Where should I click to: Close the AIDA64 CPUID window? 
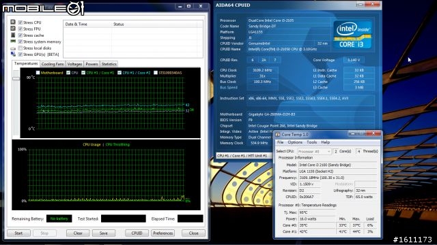coord(373,4)
